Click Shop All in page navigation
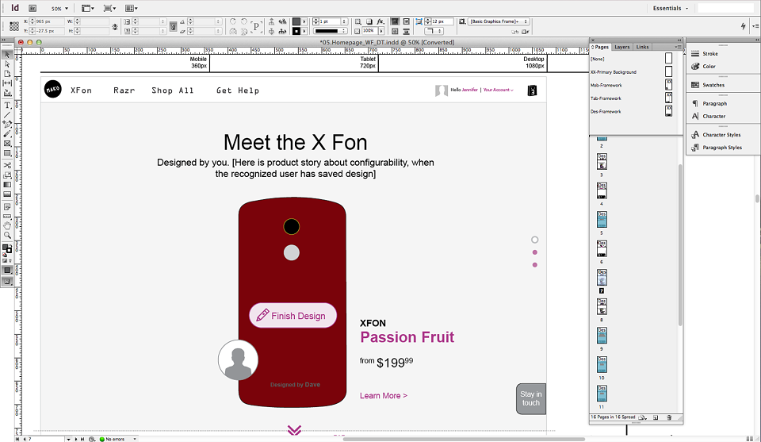Screen dimensions: 761x442 click(172, 90)
